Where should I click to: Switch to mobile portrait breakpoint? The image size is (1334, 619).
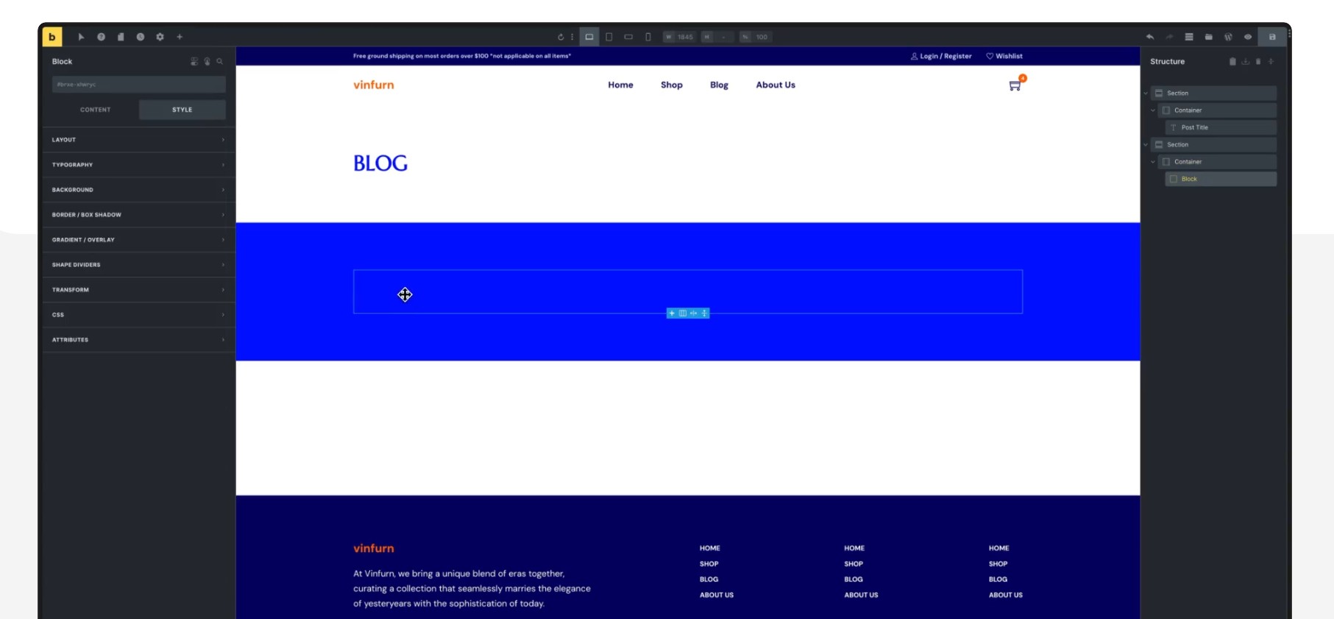tap(648, 37)
